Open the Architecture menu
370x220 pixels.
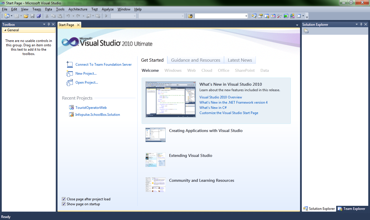[78, 9]
